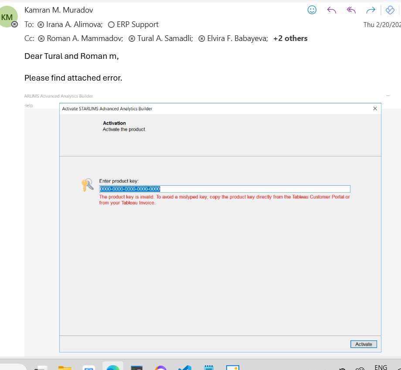This screenshot has width=401, height=370.
Task: Click the 'Activate the product.' subtitle
Action: (x=124, y=129)
